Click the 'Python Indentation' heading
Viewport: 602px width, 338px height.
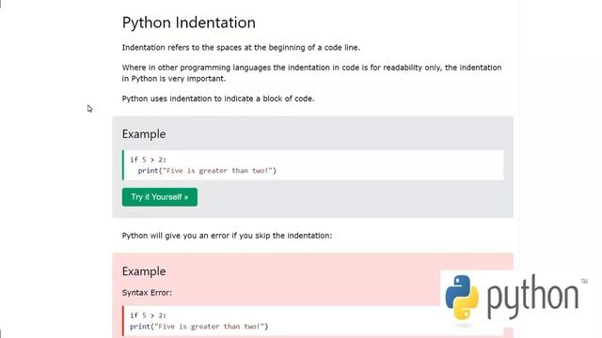click(188, 23)
